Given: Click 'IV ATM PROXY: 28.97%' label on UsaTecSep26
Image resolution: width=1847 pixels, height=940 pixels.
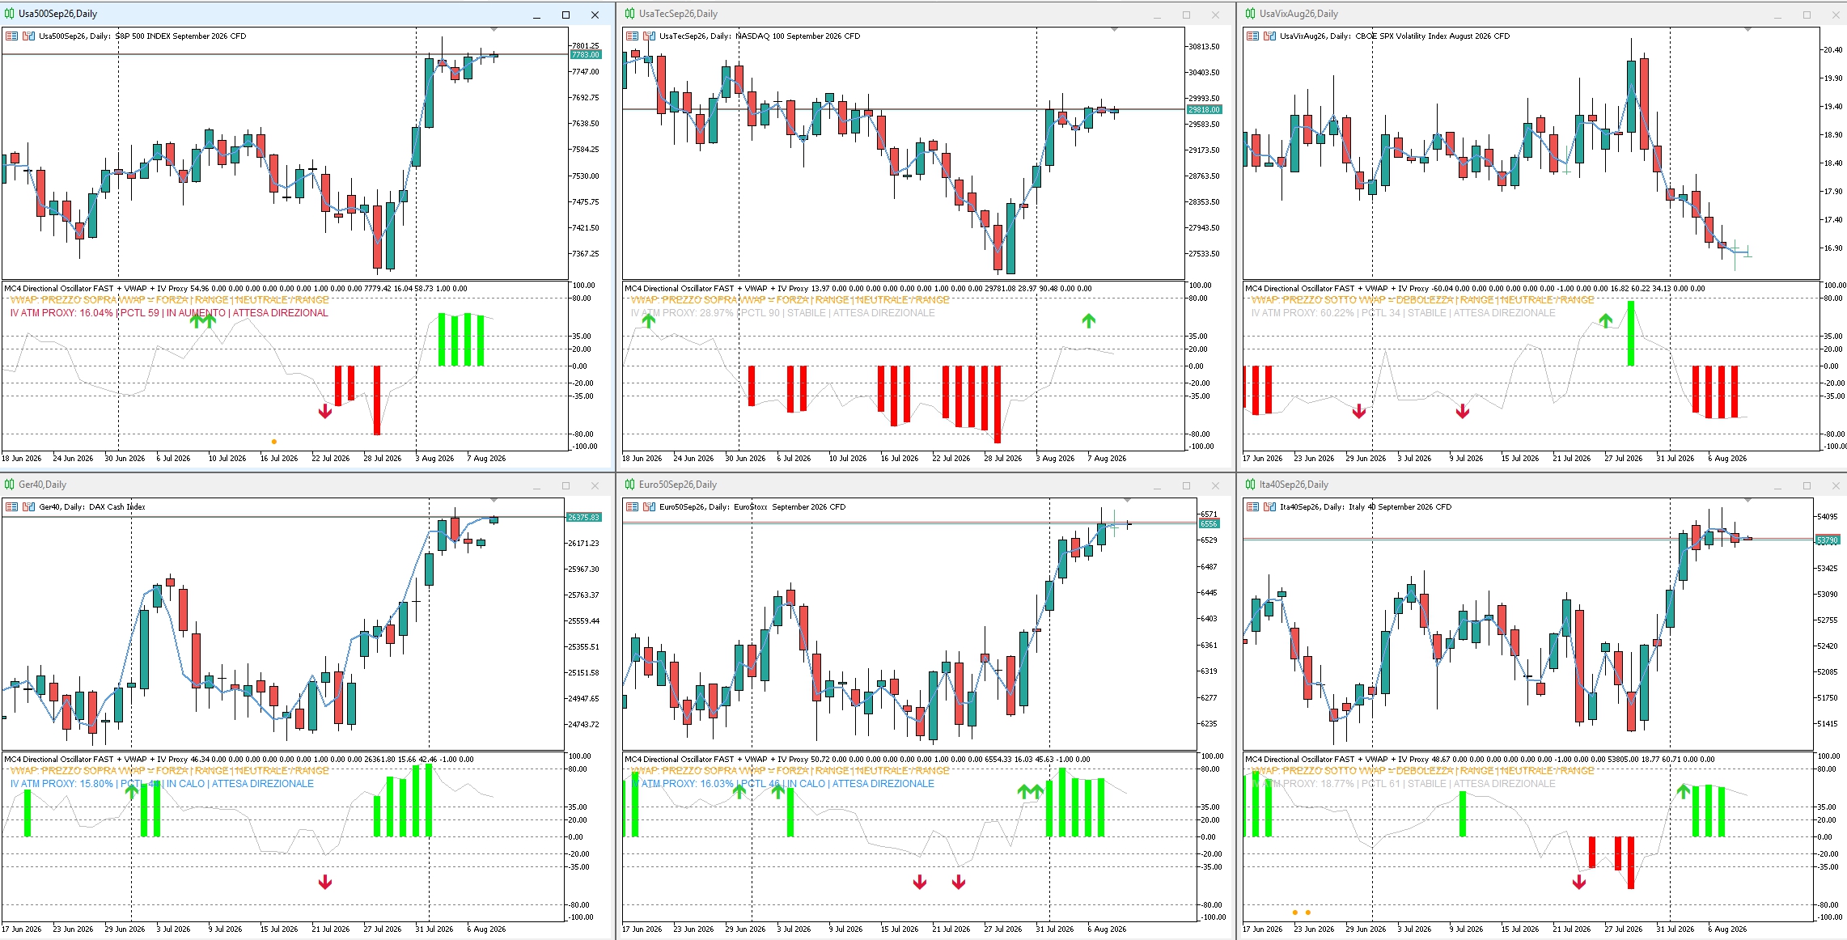Looking at the screenshot, I should 682,313.
